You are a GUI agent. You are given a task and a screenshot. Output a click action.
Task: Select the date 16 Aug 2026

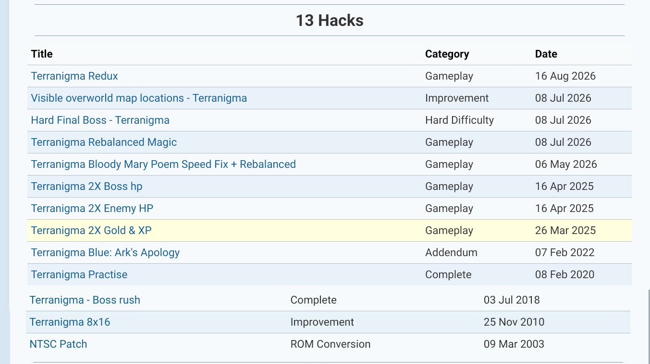(565, 76)
